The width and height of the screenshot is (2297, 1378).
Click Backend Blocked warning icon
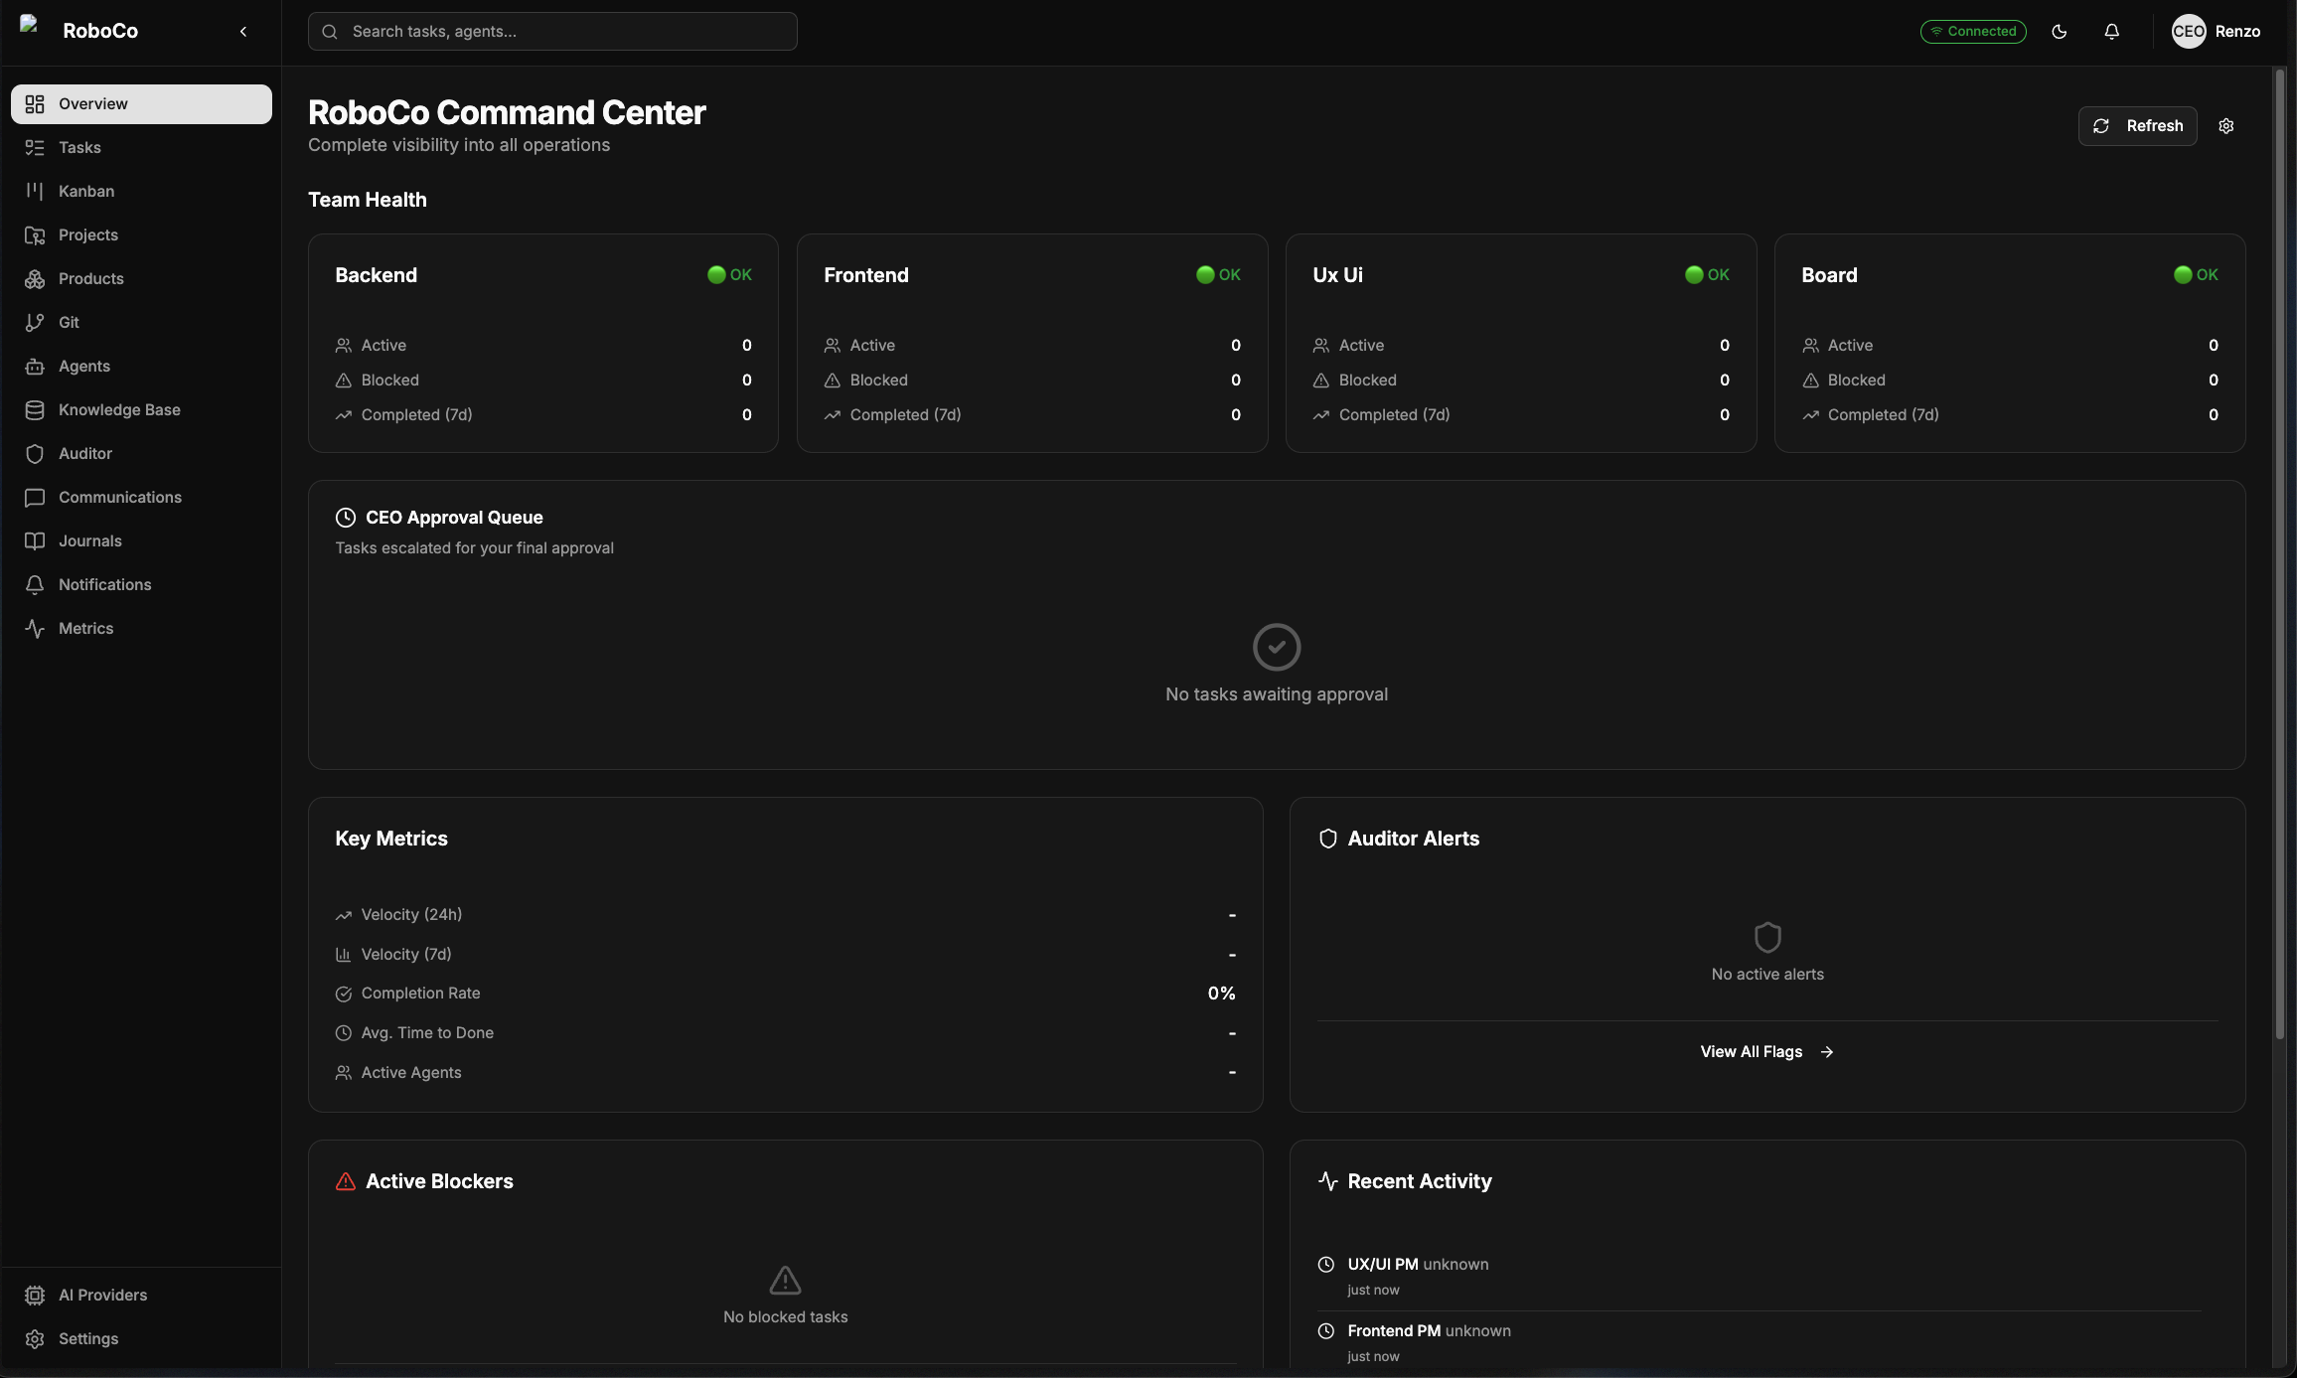click(x=344, y=381)
